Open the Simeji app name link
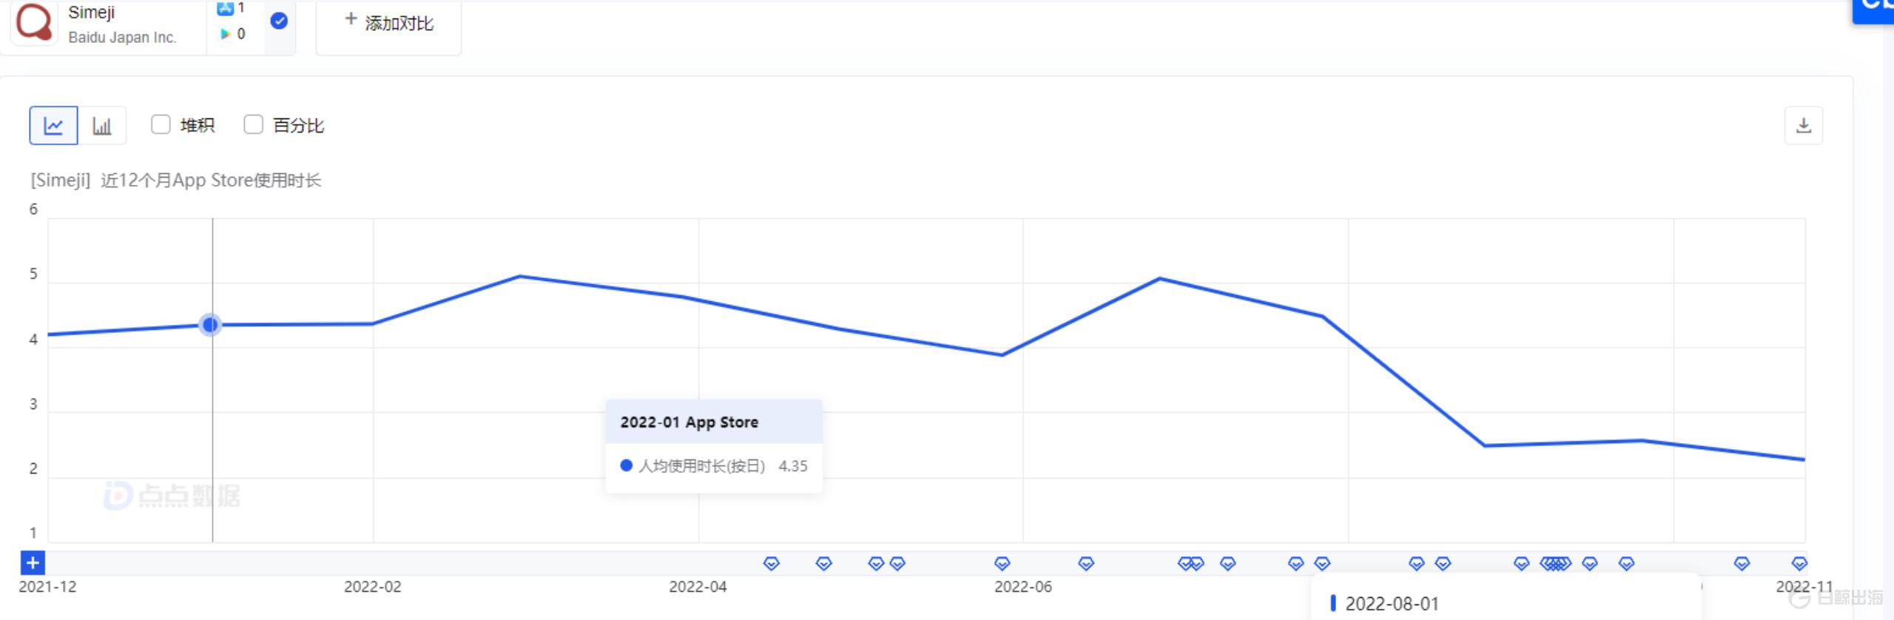 pos(92,13)
